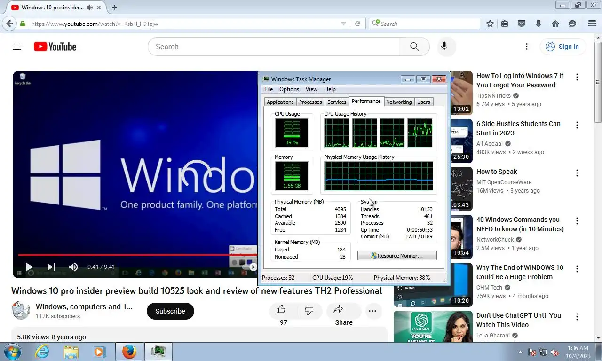Bookmark this page with the star icon
The image size is (602, 361).
pyautogui.click(x=490, y=24)
